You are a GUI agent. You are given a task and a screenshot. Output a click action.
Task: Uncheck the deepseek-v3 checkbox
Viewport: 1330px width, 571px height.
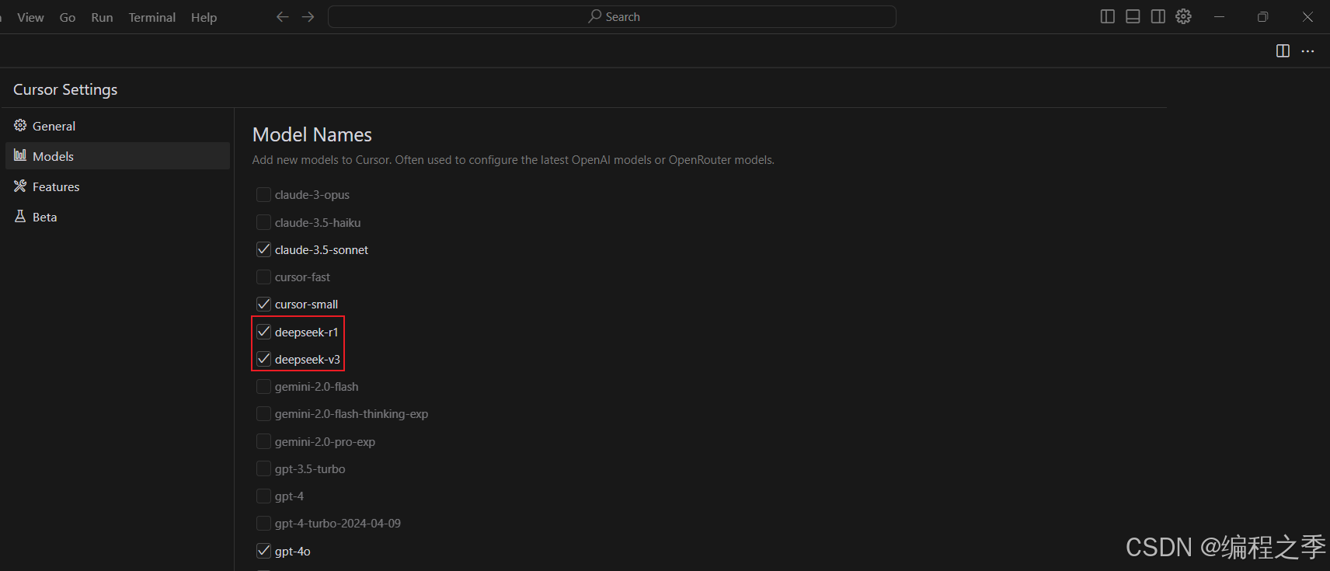point(263,359)
